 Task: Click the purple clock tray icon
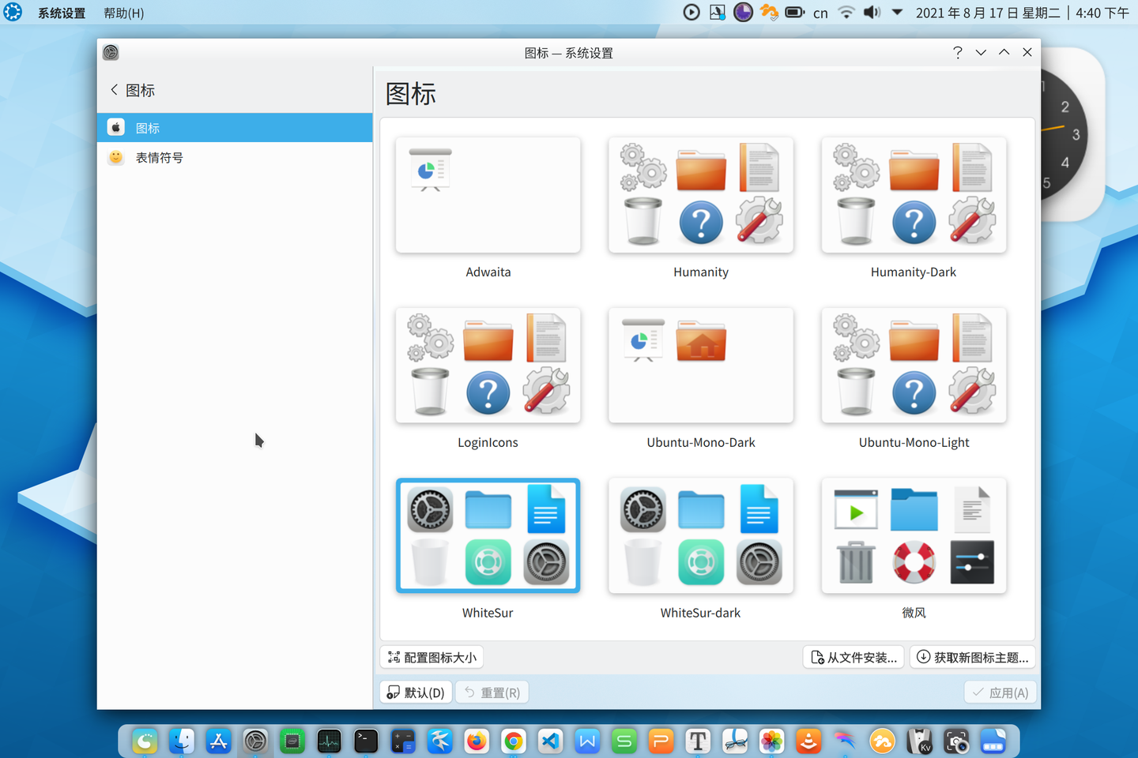[x=743, y=12]
